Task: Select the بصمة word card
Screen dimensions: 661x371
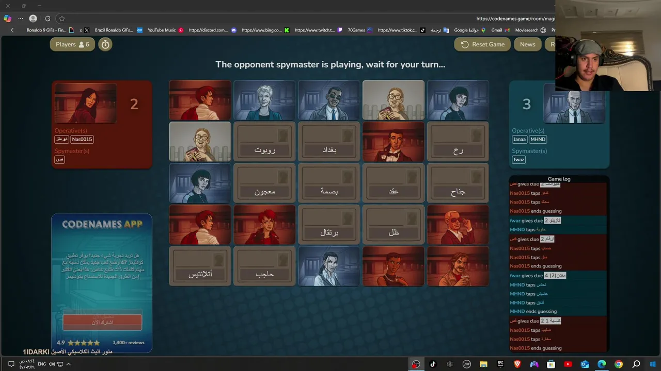Action: coord(329,183)
